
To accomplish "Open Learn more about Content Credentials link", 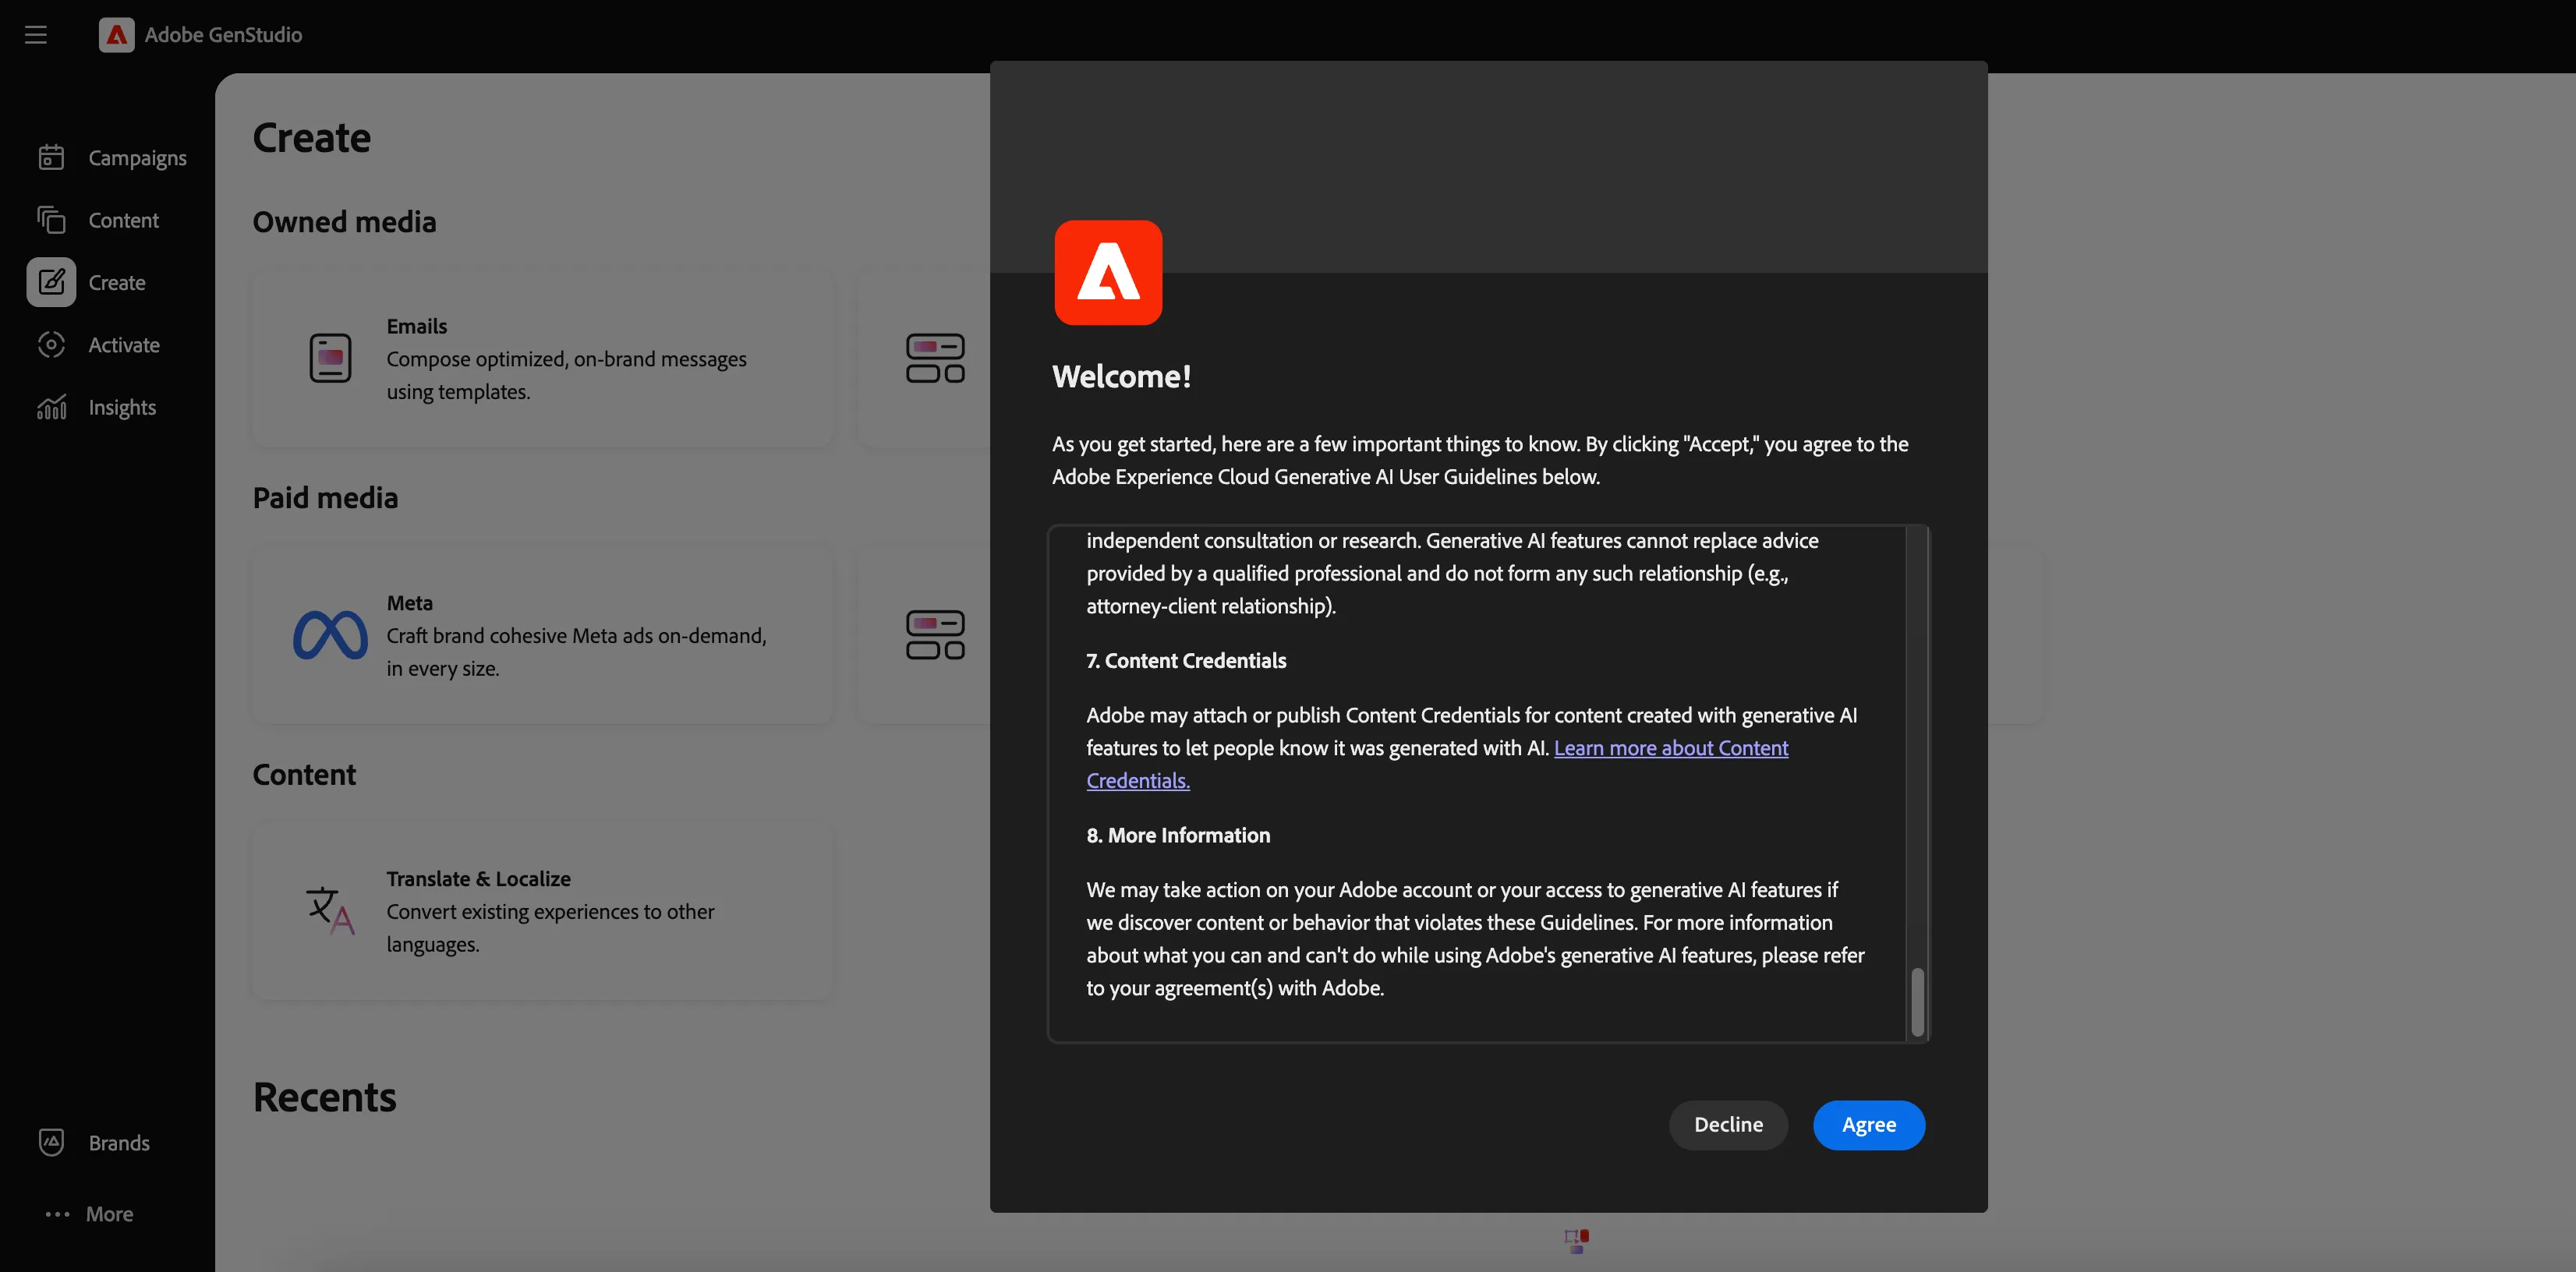I will pyautogui.click(x=1670, y=748).
